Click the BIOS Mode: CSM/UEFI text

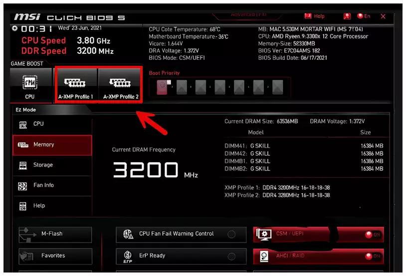(x=177, y=58)
